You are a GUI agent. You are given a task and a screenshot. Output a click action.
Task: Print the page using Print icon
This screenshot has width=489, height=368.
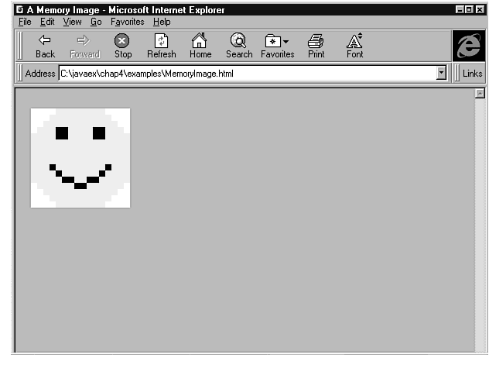pyautogui.click(x=316, y=40)
